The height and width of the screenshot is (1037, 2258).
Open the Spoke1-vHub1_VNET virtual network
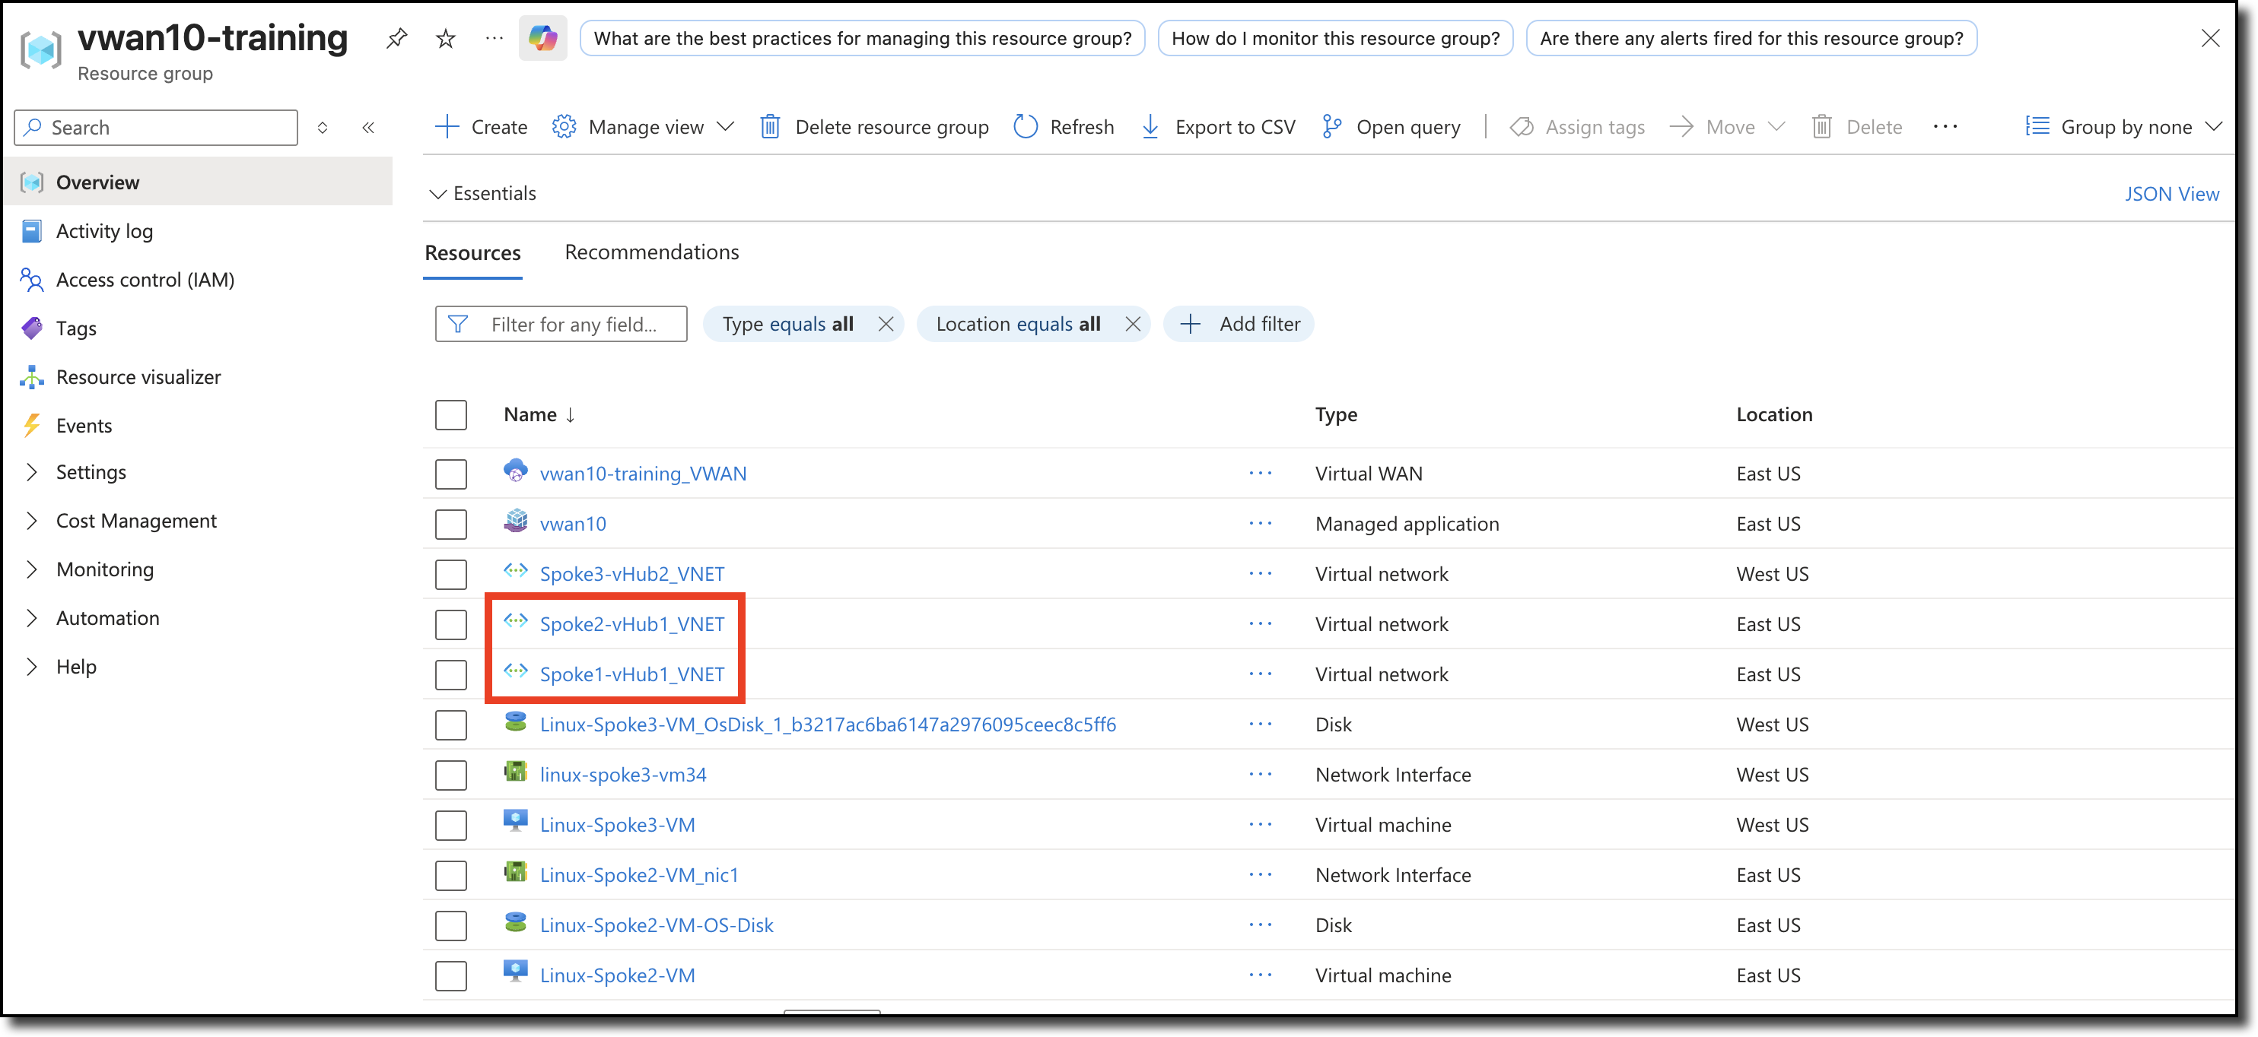632,674
